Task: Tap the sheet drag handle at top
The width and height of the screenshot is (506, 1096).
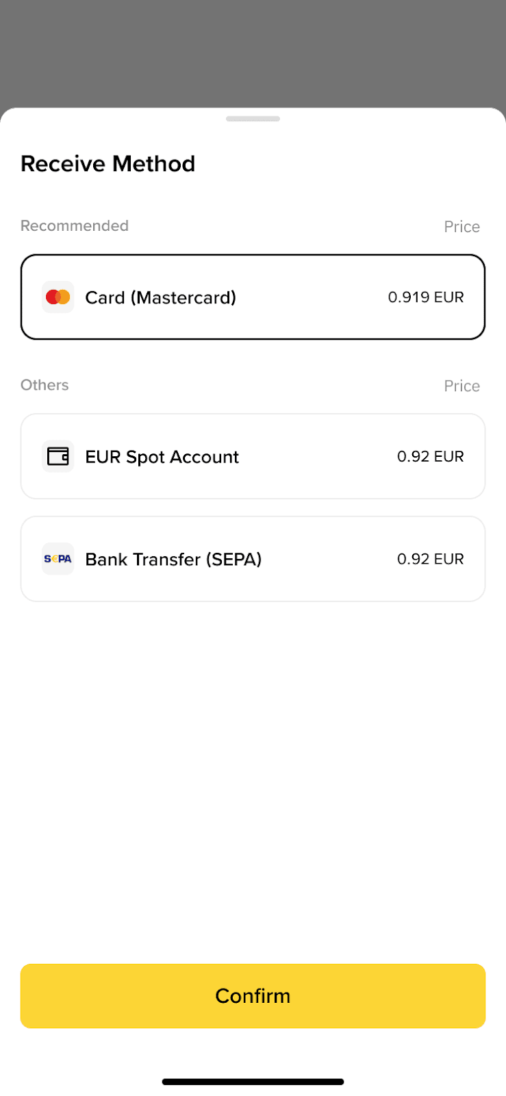Action: click(253, 119)
